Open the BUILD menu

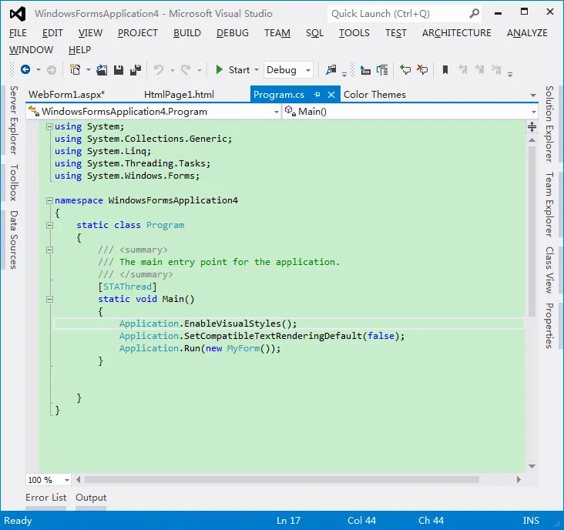(x=186, y=33)
